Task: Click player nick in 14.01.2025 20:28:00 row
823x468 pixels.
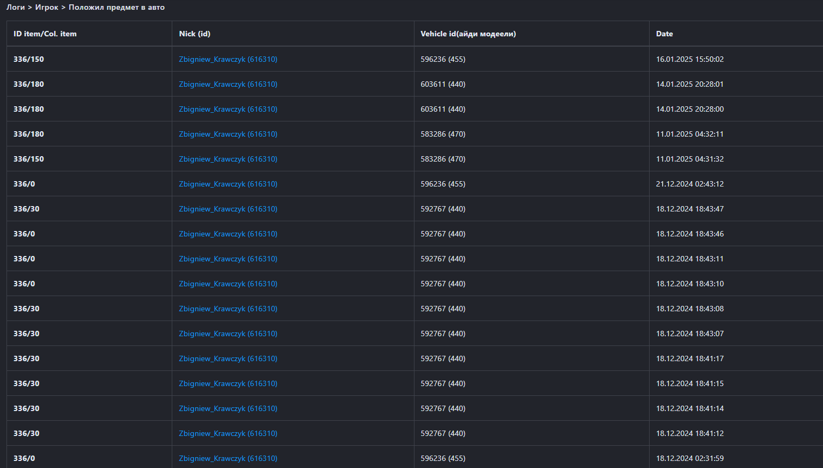Action: [228, 109]
